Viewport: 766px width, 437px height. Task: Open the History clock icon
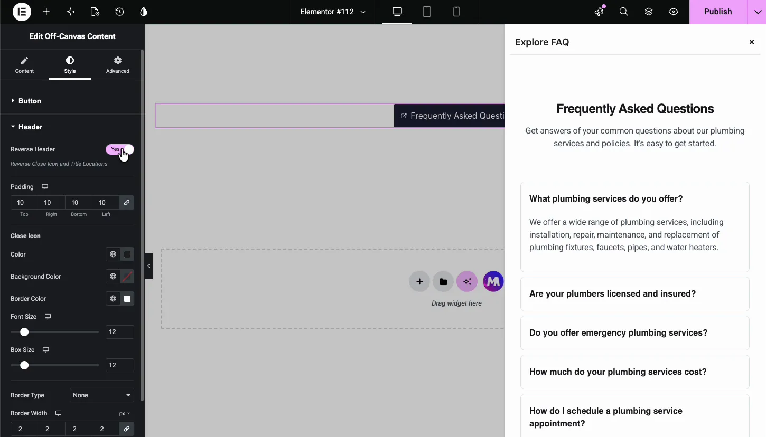point(119,12)
